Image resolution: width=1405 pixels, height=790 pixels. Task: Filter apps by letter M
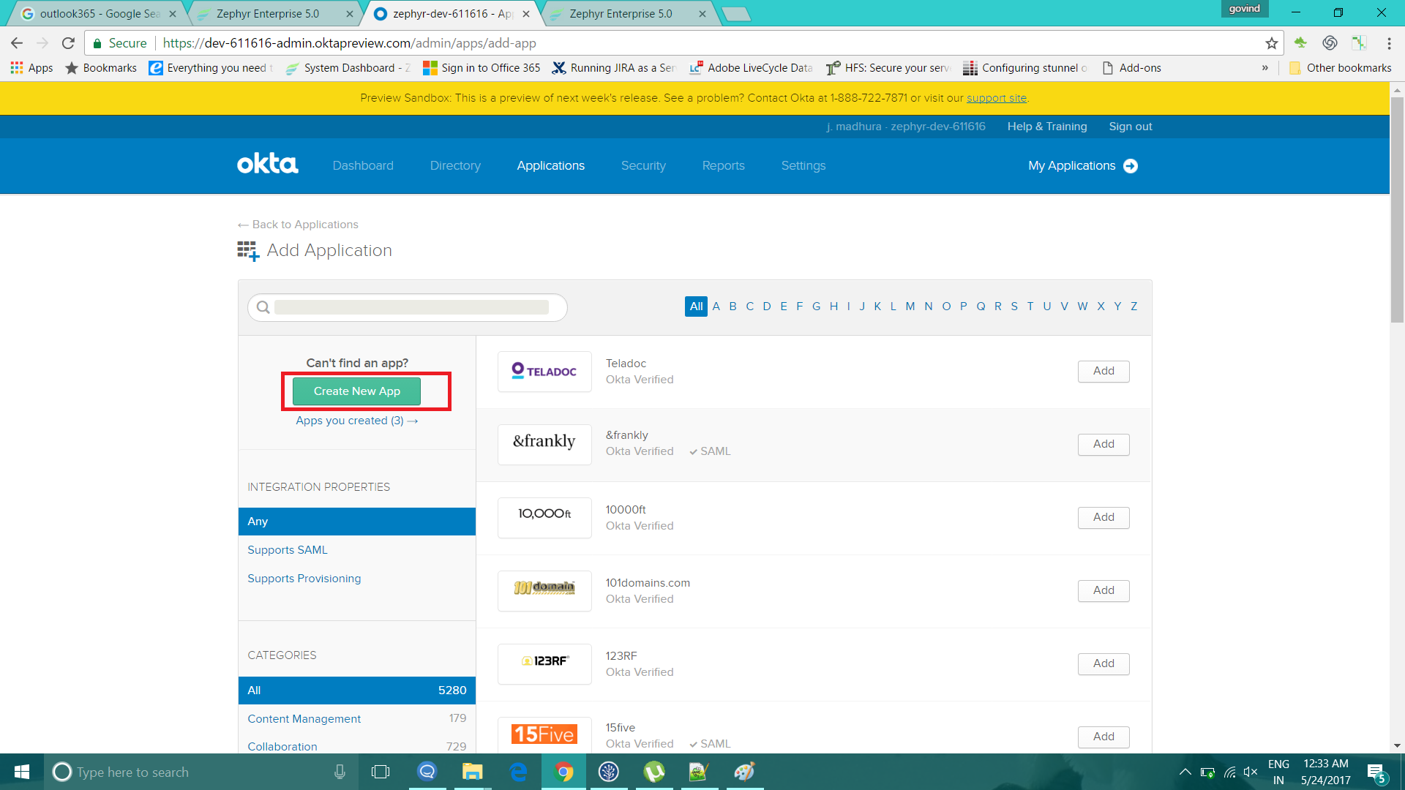910,306
